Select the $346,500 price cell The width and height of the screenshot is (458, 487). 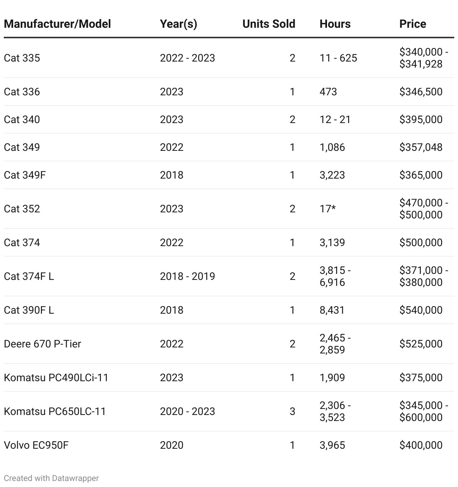pos(421,92)
